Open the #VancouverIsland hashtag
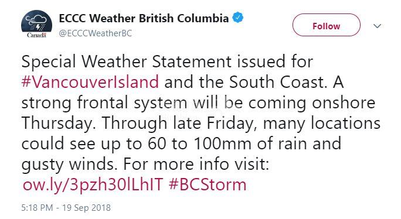Screen dimensions: 401x219 pyautogui.click(x=90, y=82)
